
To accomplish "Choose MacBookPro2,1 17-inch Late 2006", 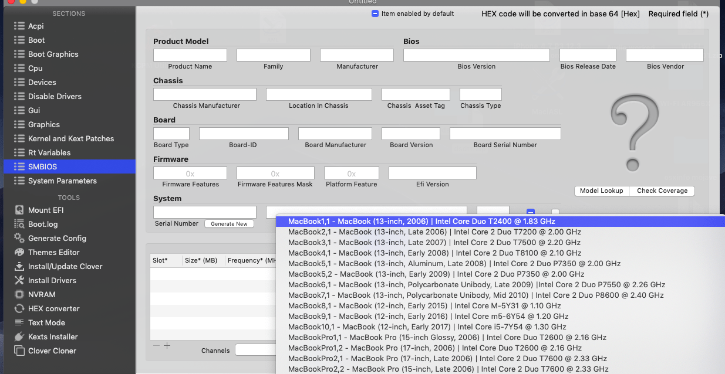I will point(500,359).
